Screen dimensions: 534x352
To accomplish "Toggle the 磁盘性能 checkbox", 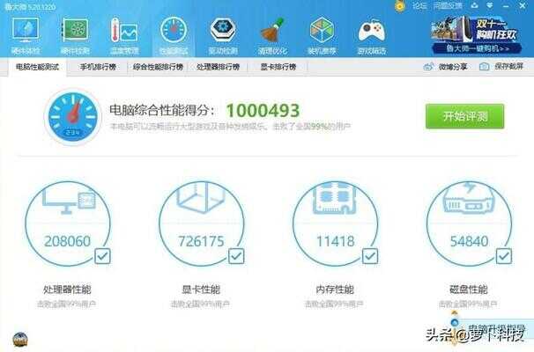I will 504,256.
